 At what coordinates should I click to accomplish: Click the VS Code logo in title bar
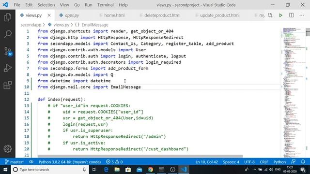click(x=5, y=5)
